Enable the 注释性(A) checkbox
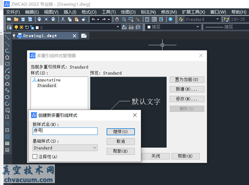 pos(35,157)
